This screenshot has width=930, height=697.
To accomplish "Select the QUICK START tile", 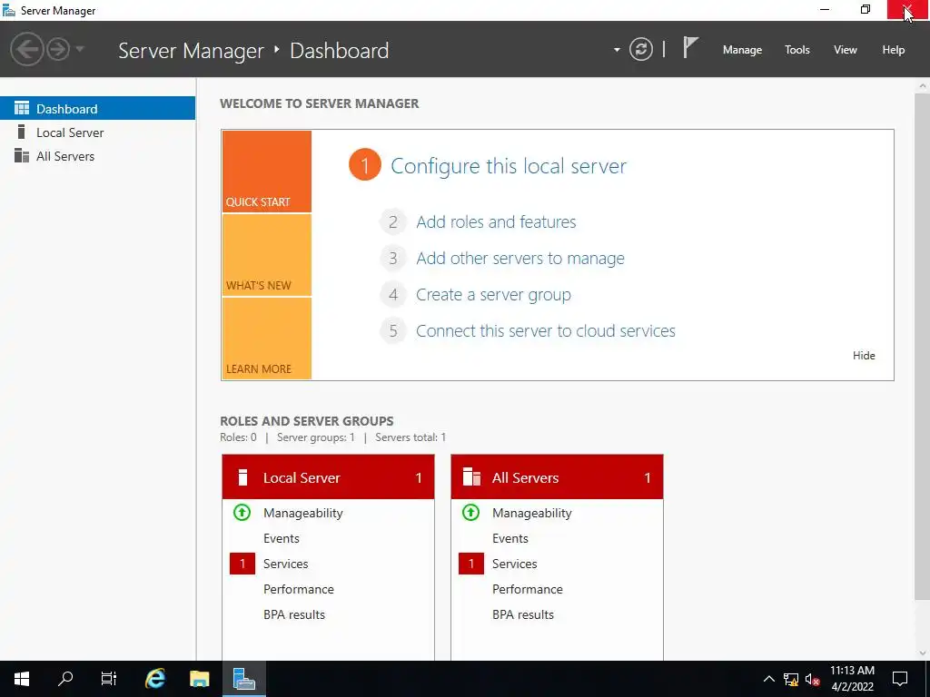I will coord(266,172).
